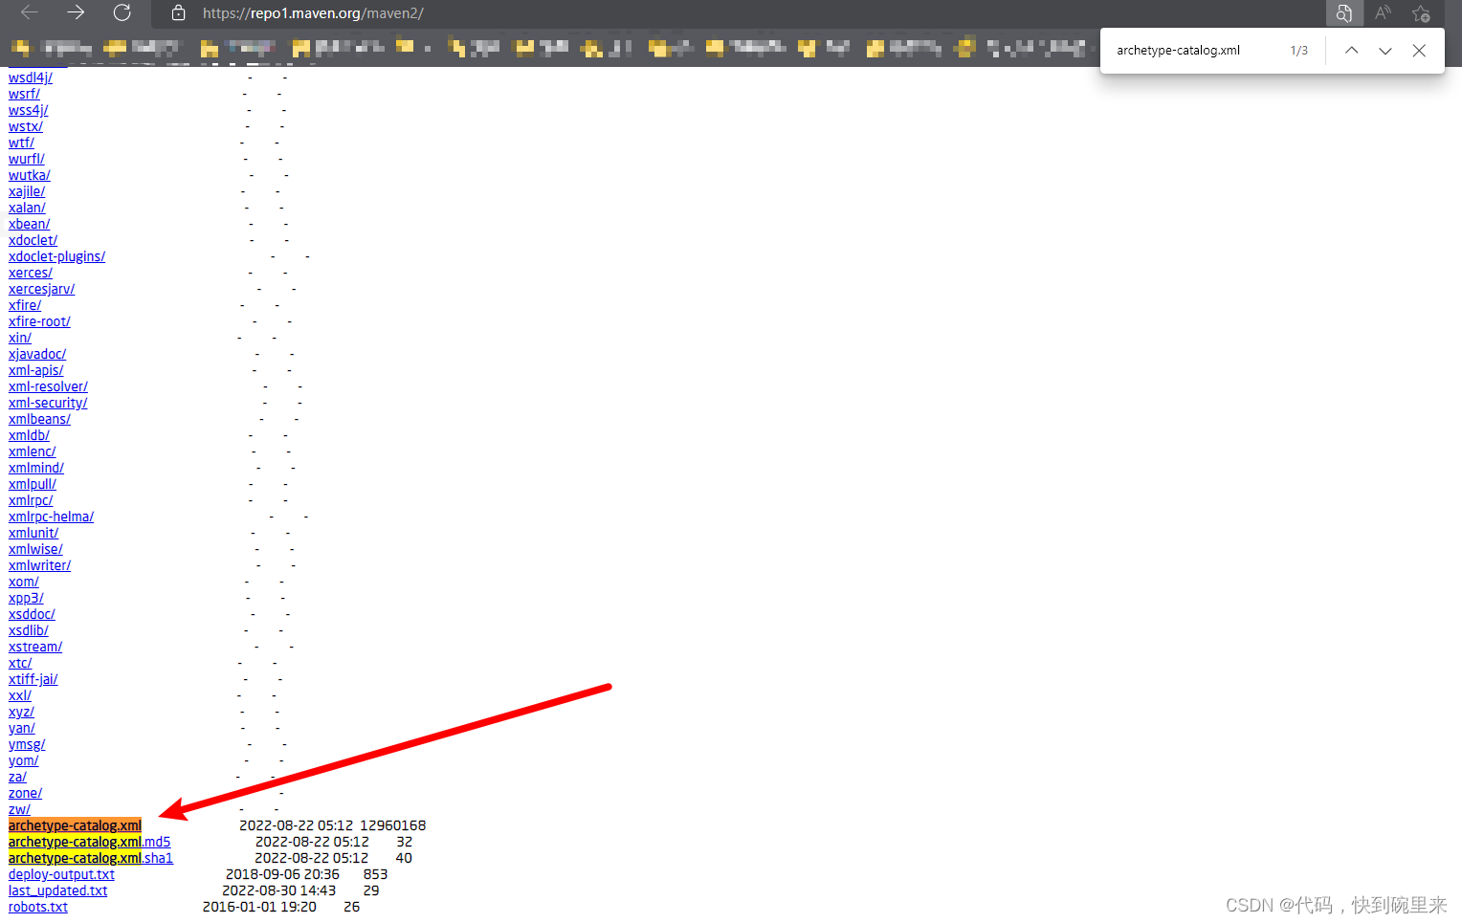
Task: Open last_updated.txt
Action: click(x=56, y=890)
